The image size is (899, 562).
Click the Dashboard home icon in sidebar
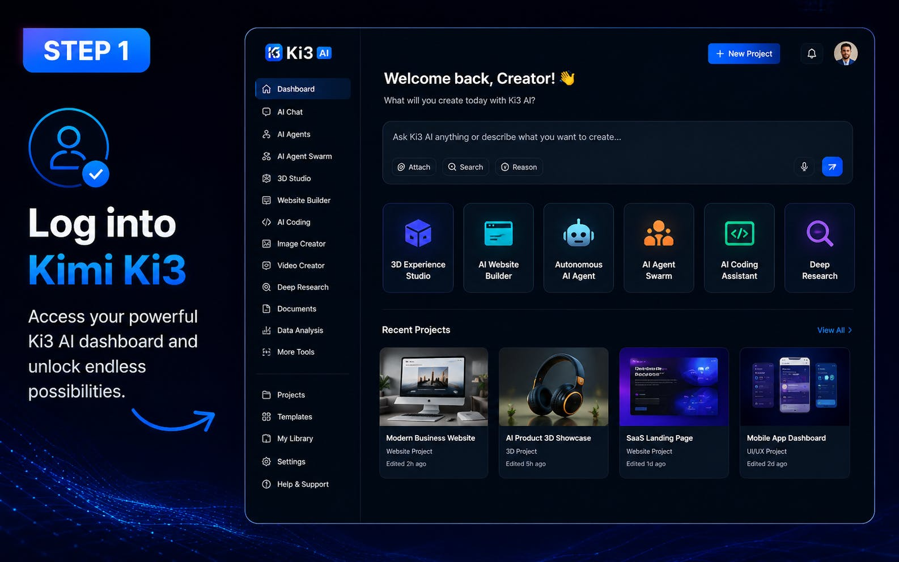click(266, 89)
